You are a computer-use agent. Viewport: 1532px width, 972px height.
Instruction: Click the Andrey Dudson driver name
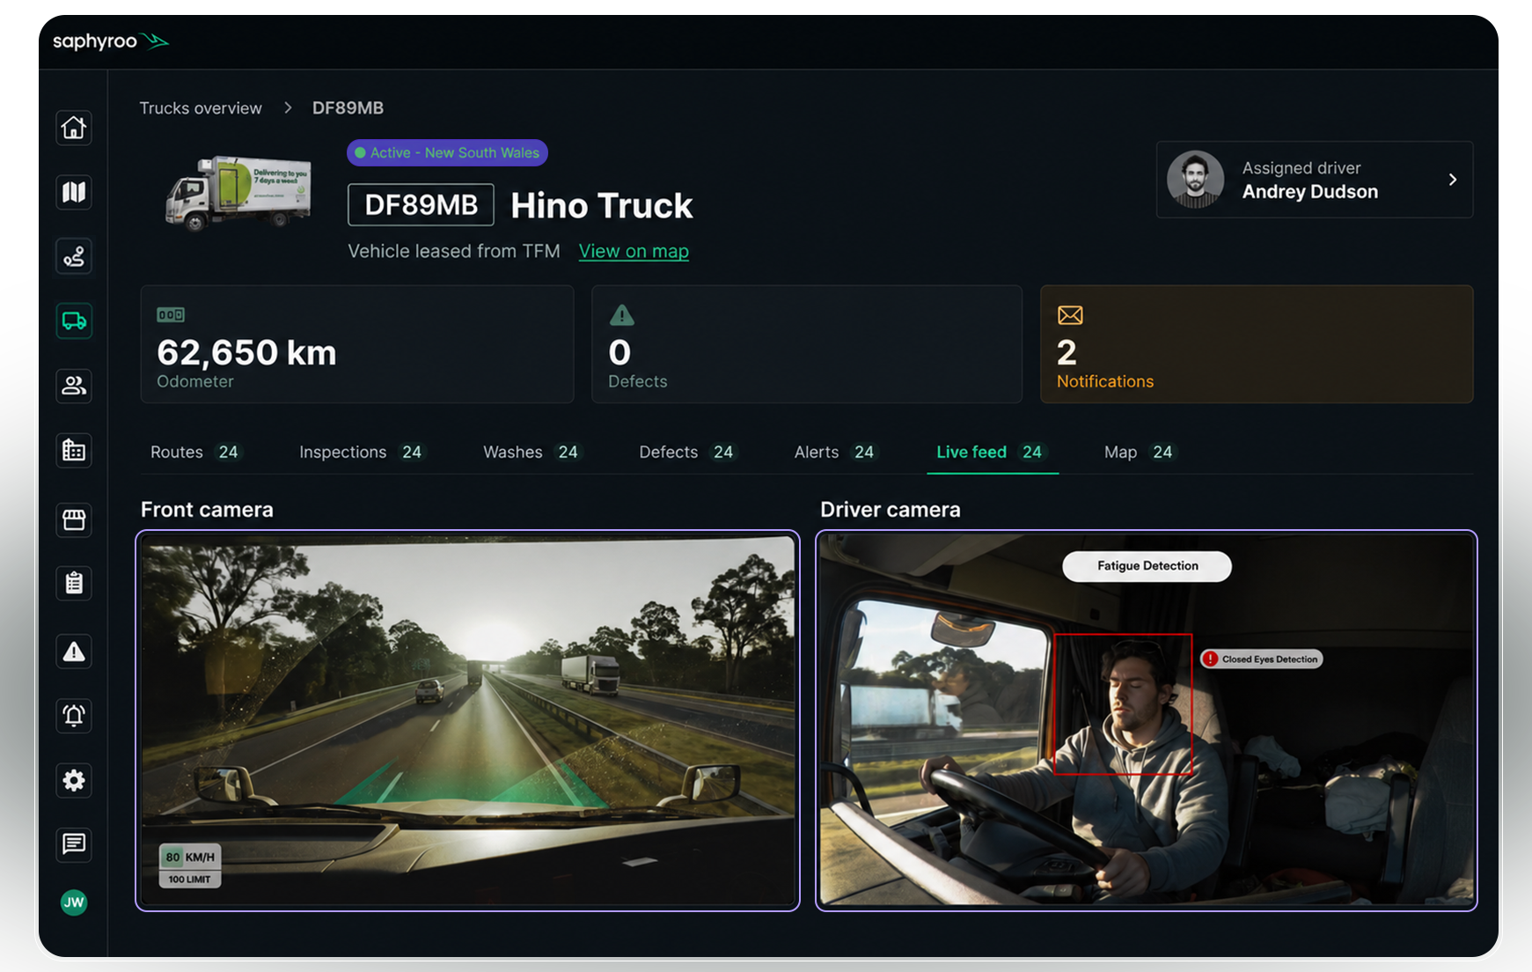pos(1310,192)
